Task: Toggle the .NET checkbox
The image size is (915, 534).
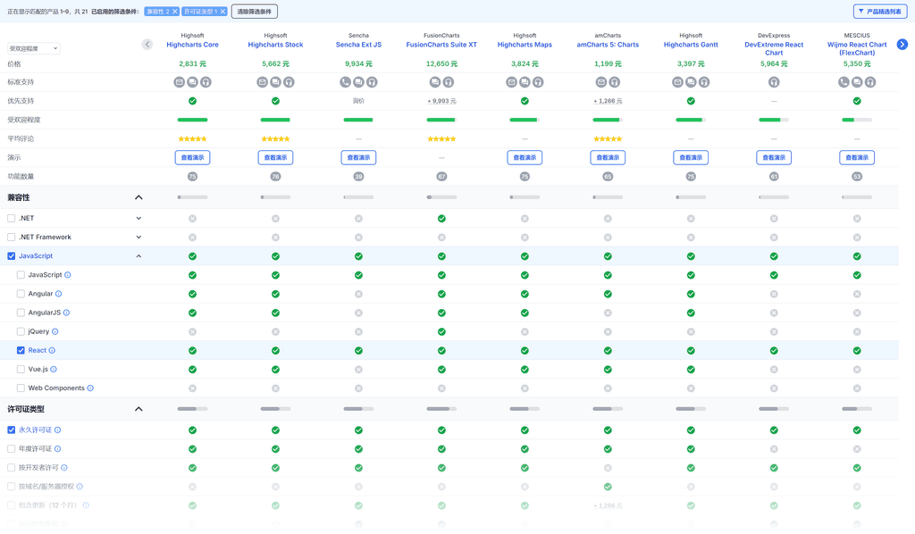Action: click(x=11, y=218)
